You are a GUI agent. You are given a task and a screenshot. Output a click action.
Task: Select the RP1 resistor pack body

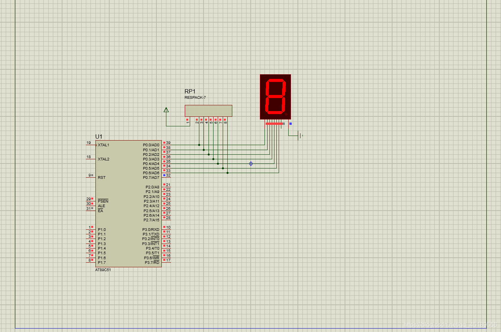coord(208,111)
